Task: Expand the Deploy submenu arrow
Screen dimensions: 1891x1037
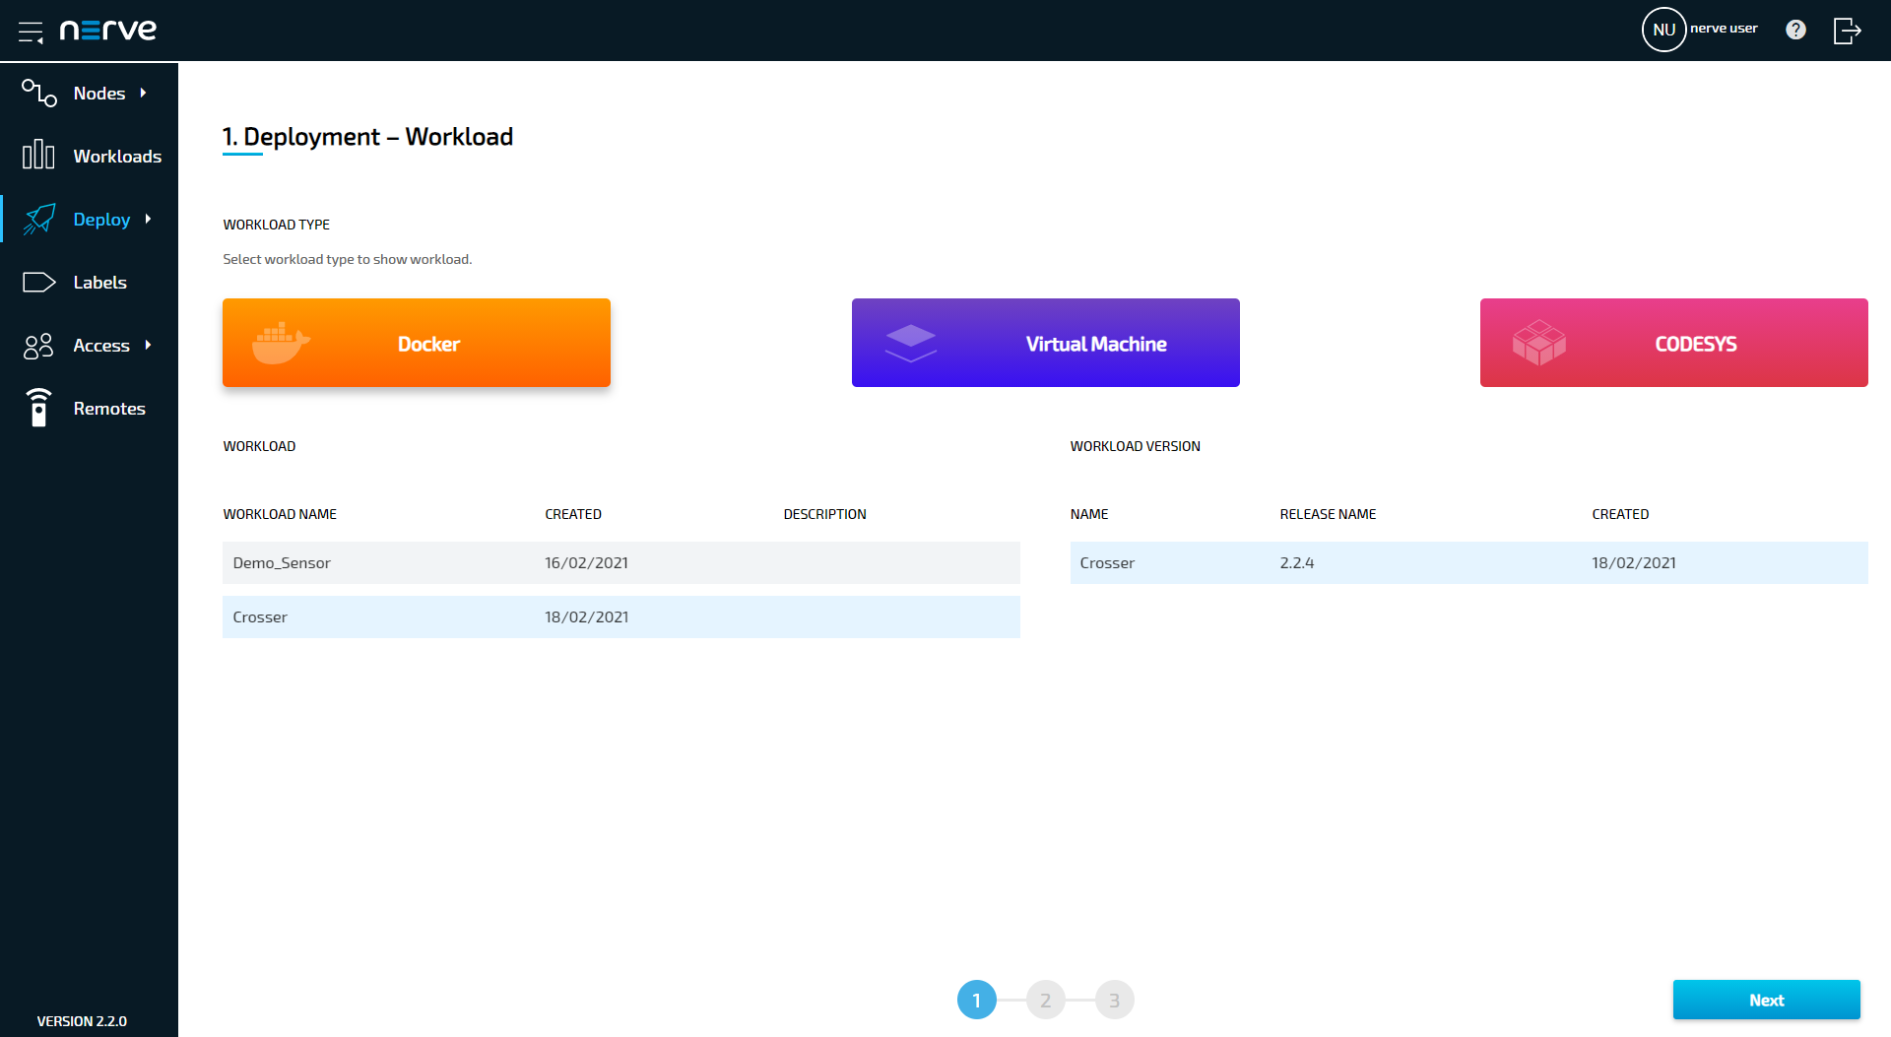Action: pos(149,219)
